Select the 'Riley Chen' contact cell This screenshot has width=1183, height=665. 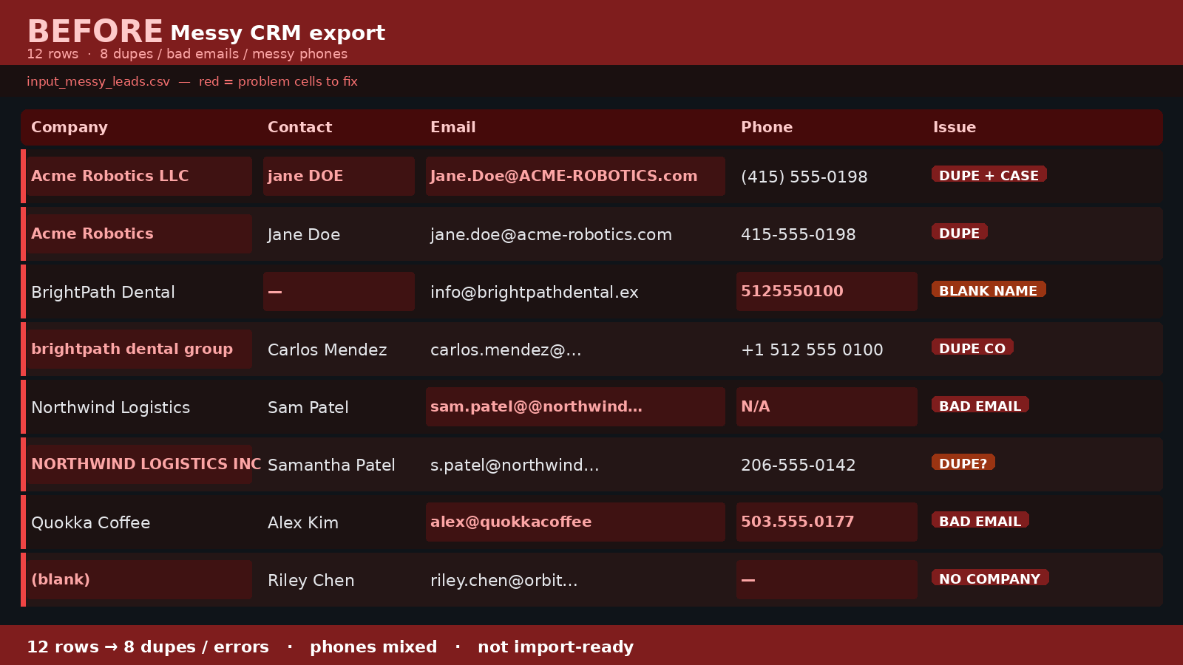pyautogui.click(x=311, y=580)
